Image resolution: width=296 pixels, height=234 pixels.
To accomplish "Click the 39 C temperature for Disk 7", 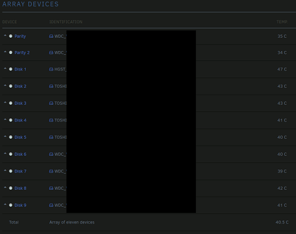I will tap(282, 171).
